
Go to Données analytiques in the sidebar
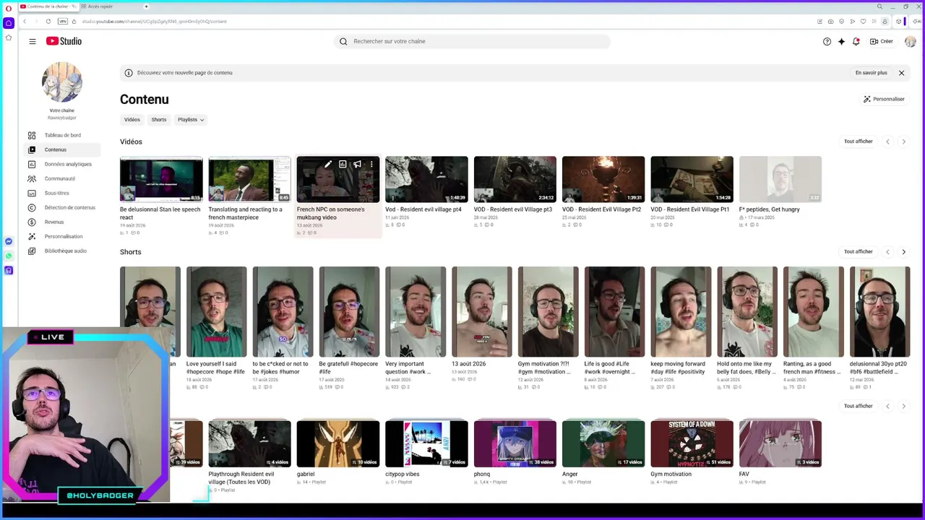pyautogui.click(x=63, y=164)
